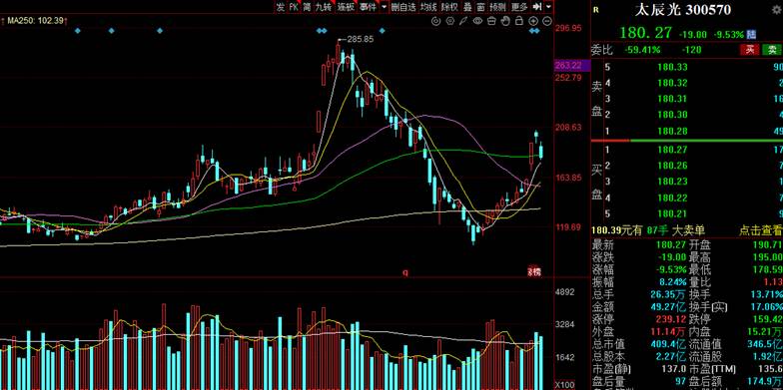This screenshot has height=390, width=783.
Task: Select the 均线 toolbar item
Action: [428, 7]
